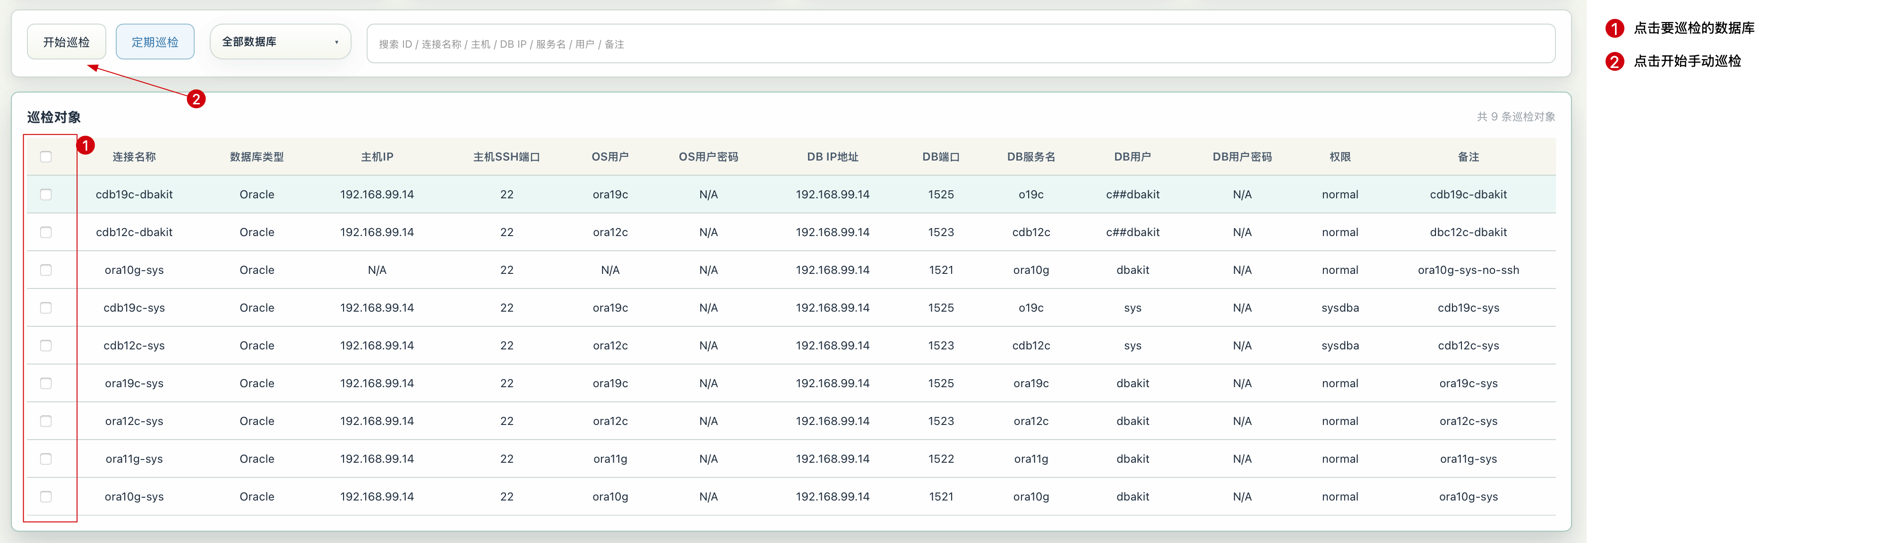Screen dimensions: 1889x543
Task: Select the ora19c-sys row checkbox
Action: point(46,383)
